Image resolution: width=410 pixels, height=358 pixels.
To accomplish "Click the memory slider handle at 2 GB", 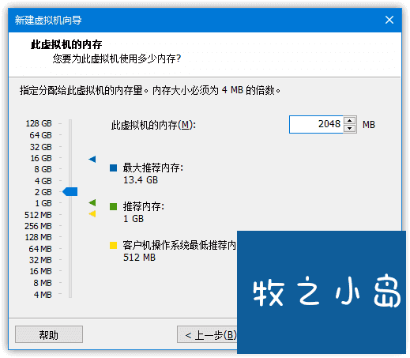I will coord(70,191).
